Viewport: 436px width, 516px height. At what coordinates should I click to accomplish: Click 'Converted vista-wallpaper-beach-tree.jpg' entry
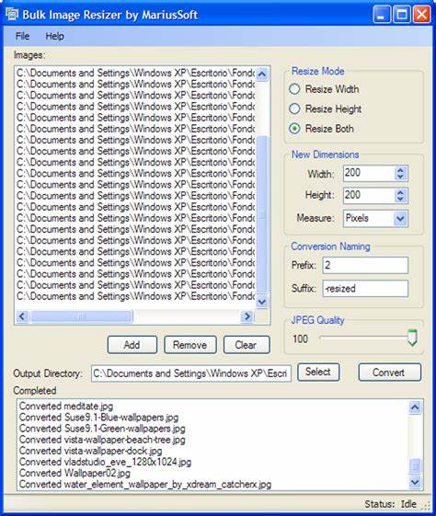pyautogui.click(x=102, y=440)
